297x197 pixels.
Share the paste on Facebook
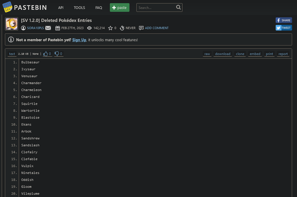coord(284,20)
